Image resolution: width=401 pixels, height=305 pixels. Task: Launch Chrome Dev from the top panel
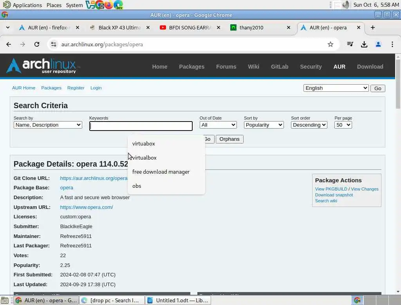click(99, 5)
